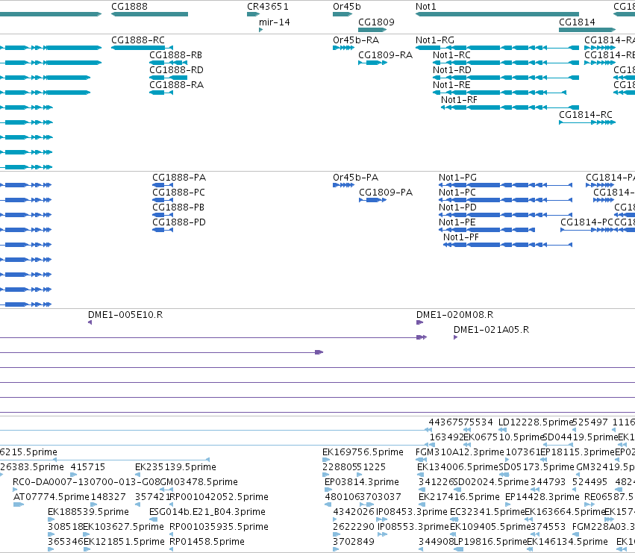Click the Not1-PC protein label
Viewport: 635px width, 553px height.
(x=457, y=193)
